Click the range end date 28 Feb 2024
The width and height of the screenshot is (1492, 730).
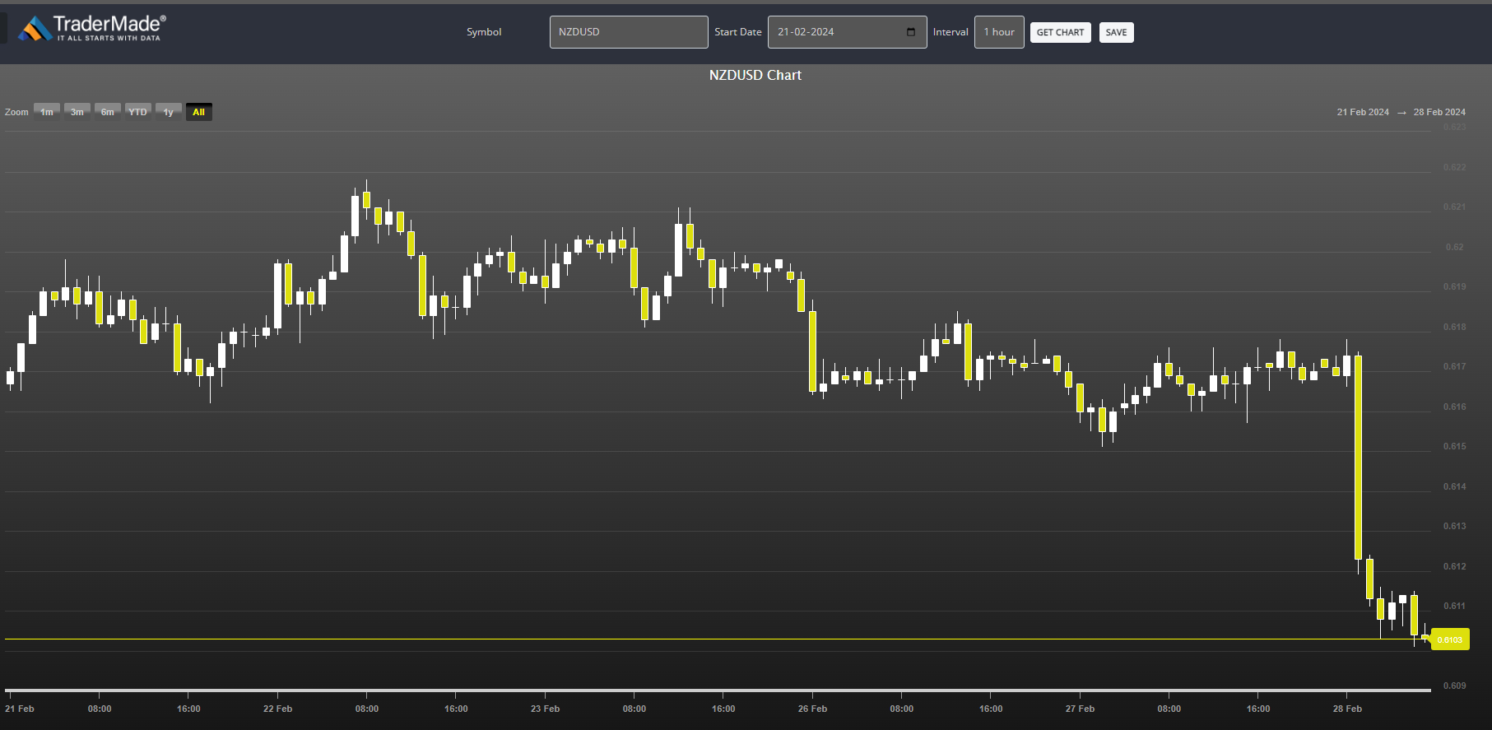click(x=1439, y=112)
